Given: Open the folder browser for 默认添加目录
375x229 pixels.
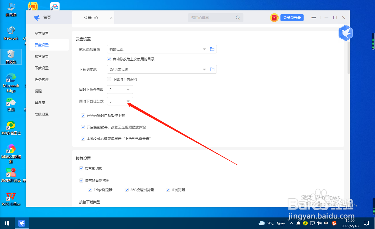Looking at the screenshot, I should point(212,49).
